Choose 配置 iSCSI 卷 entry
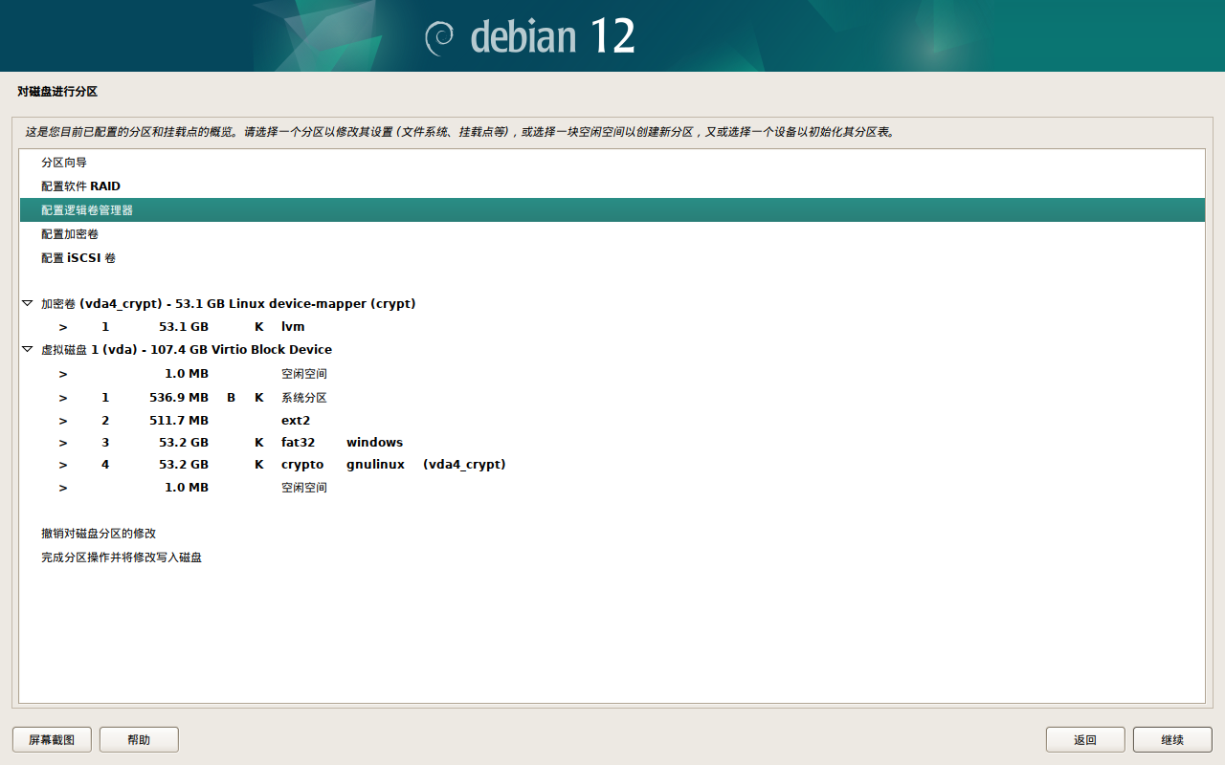The height and width of the screenshot is (765, 1225). click(612, 258)
